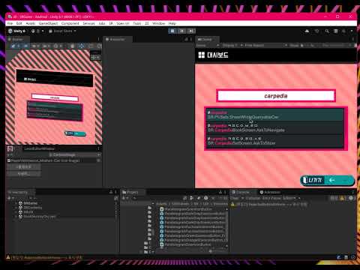Screen dimensions: 360x270
Task: Open the Project add asset dropdown
Action: pyautogui.click(x=125, y=198)
